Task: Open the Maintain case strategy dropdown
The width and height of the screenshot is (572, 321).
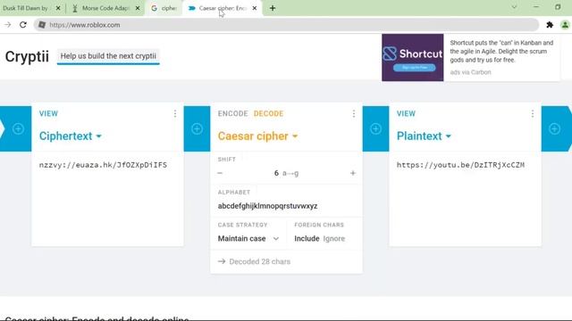Action: 248,238
